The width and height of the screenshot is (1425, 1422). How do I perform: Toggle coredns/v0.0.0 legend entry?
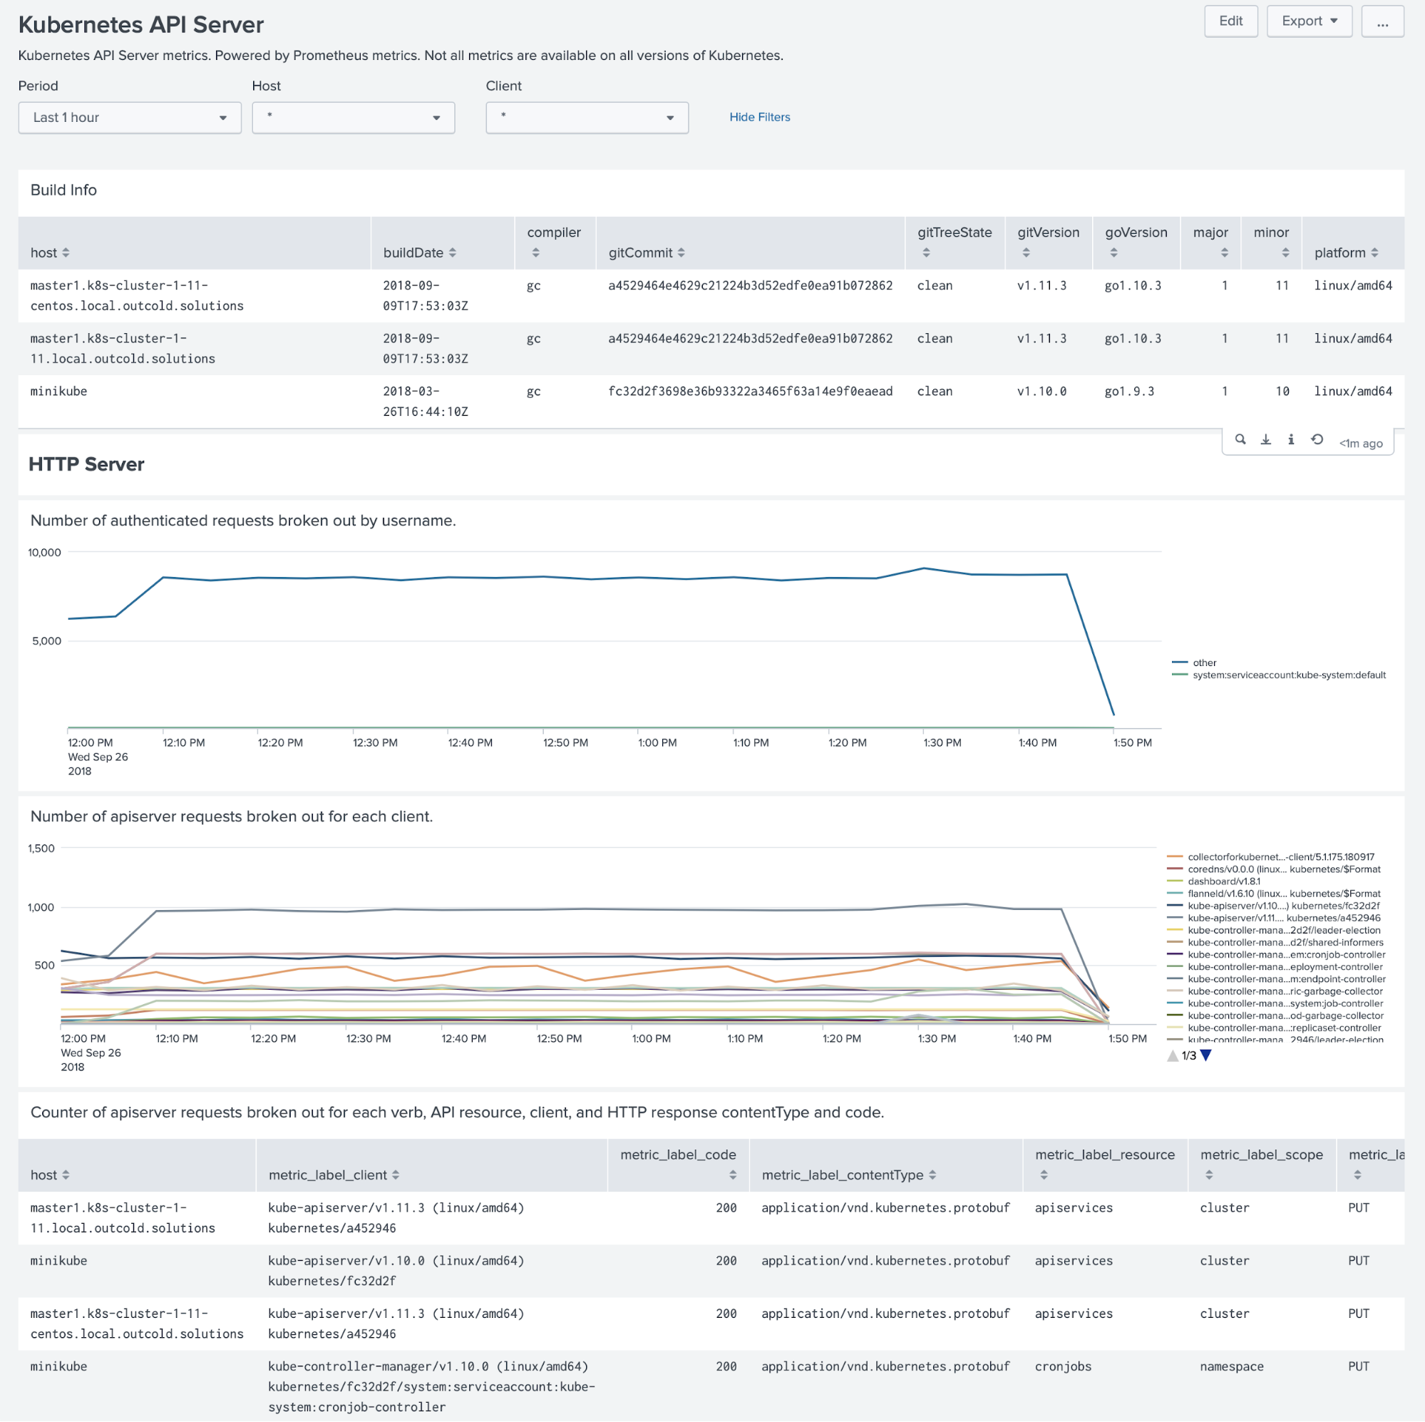[x=1274, y=870]
